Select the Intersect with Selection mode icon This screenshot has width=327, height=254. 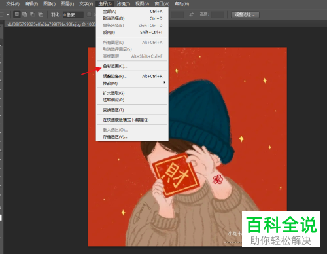41,14
